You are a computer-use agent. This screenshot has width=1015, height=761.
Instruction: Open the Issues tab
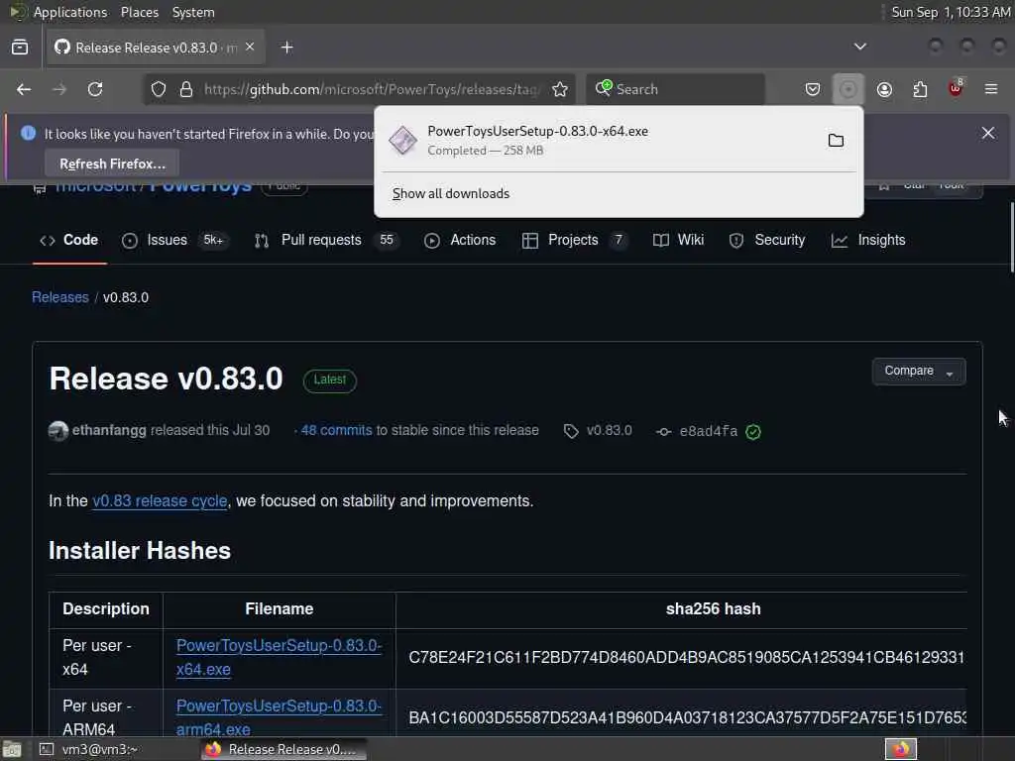click(x=174, y=240)
